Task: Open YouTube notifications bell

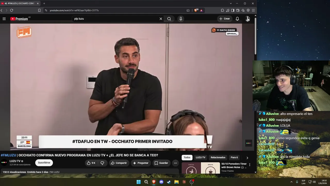Action: coord(237,19)
